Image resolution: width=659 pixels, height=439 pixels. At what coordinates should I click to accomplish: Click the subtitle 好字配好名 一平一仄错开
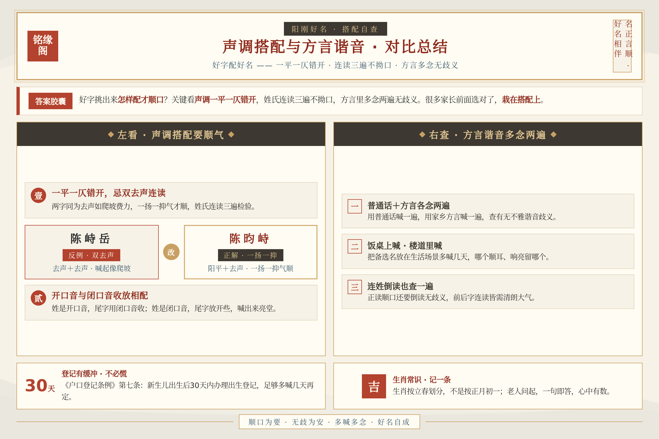335,65
